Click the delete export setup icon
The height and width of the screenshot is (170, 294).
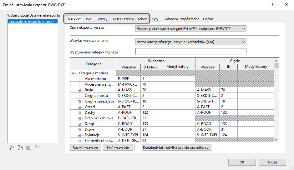(37, 148)
